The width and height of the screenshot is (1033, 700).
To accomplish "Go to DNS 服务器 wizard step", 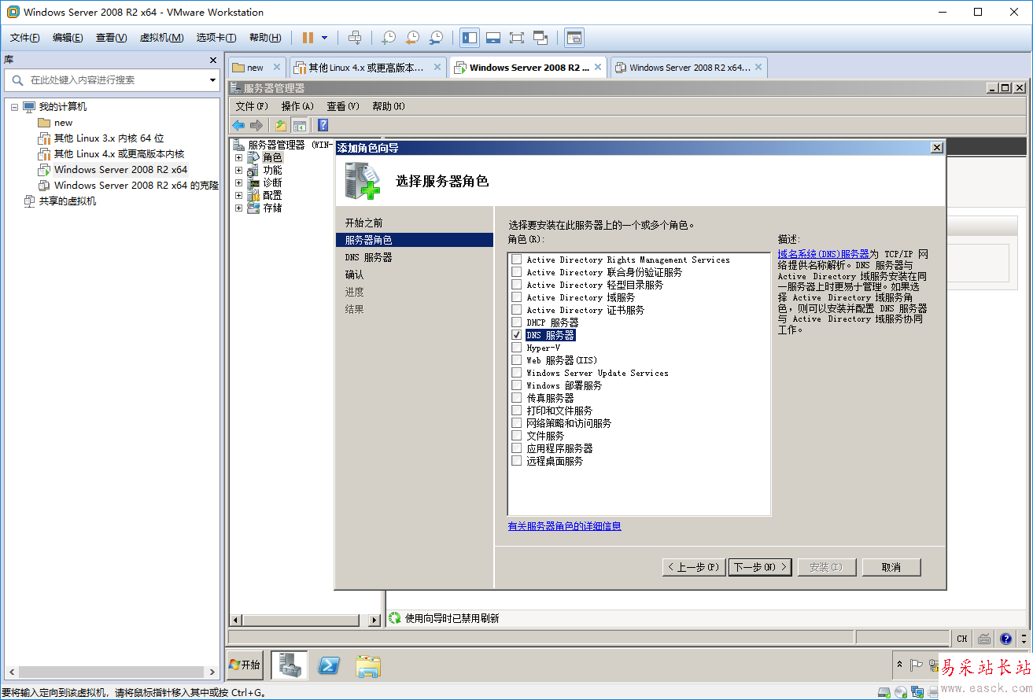I will click(368, 258).
